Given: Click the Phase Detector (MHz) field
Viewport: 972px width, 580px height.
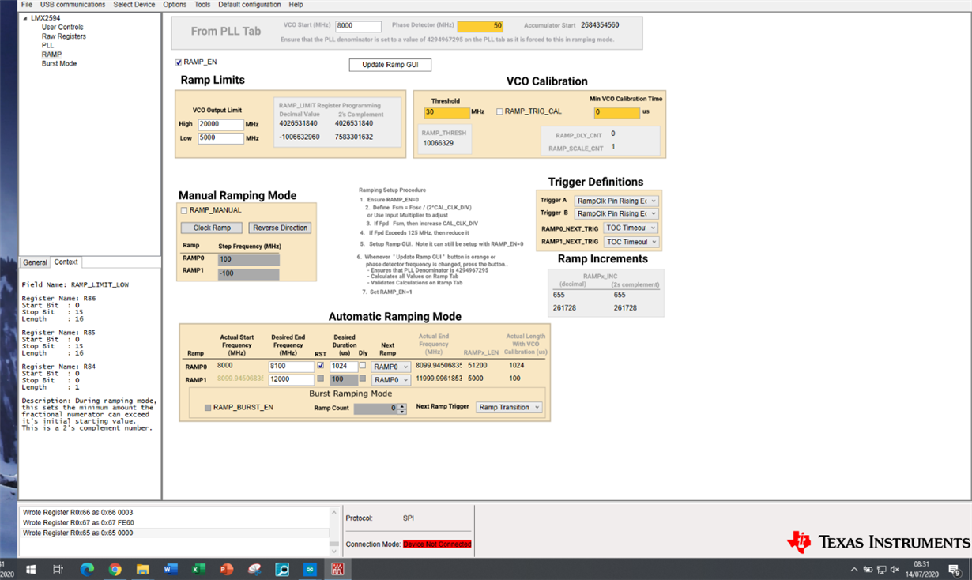Looking at the screenshot, I should click(480, 26).
